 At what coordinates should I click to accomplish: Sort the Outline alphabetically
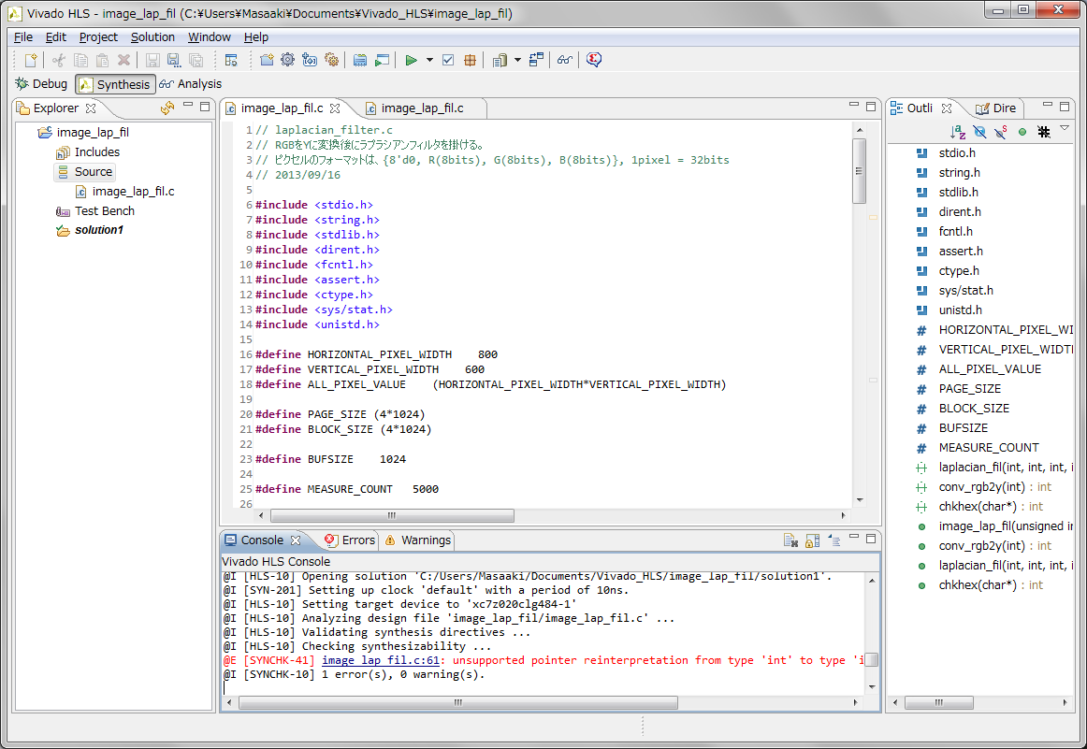point(956,131)
